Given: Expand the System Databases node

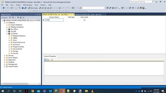Looking at the screenshot, I should point(7,25).
